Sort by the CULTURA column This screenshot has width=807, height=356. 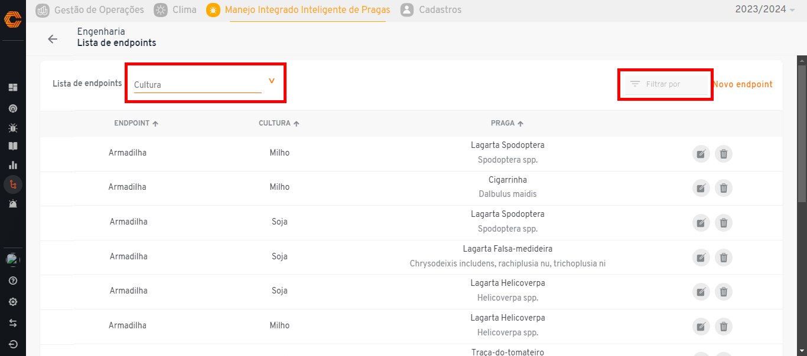point(279,123)
